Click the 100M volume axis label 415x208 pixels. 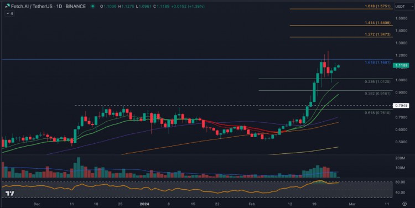coord(400,168)
